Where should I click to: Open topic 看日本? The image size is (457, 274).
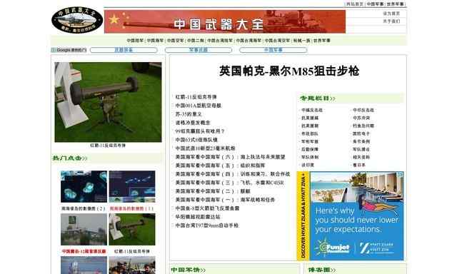coord(359,165)
